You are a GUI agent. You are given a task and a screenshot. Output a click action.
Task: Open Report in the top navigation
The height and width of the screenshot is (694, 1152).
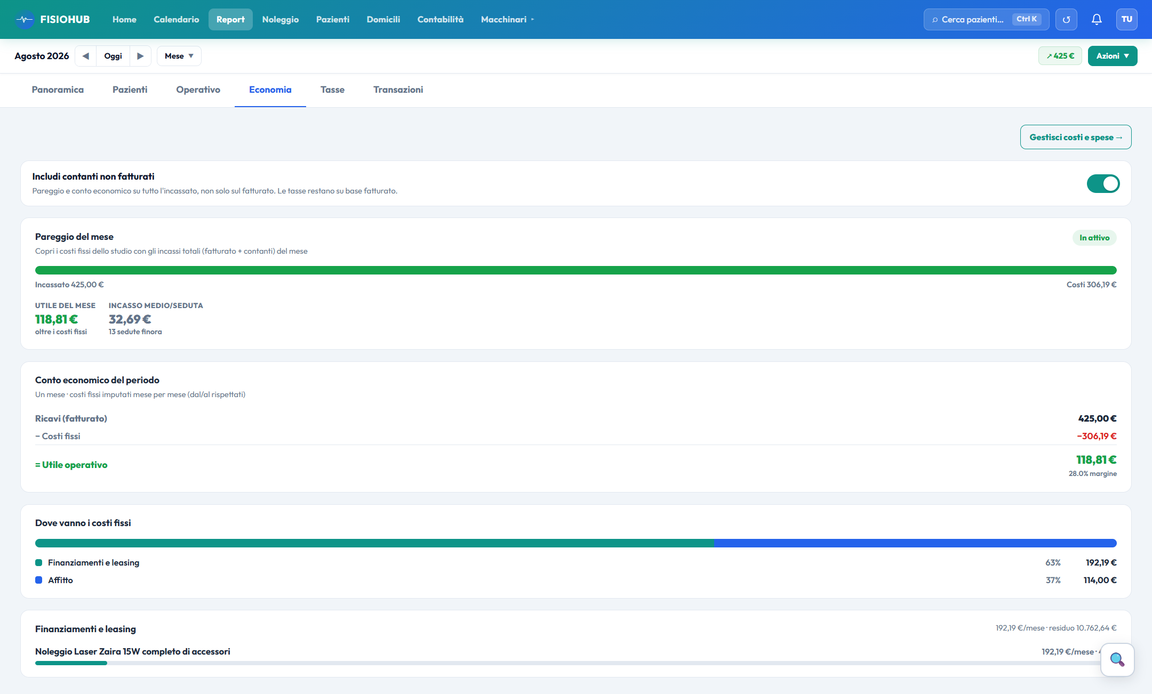230,20
